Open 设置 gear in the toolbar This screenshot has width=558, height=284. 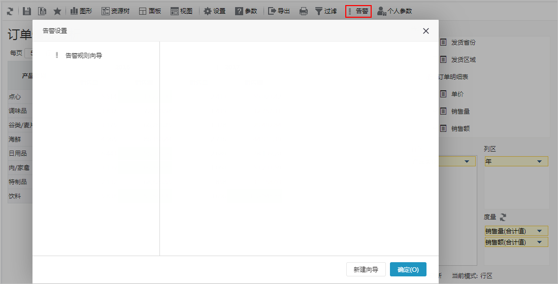[x=215, y=11]
